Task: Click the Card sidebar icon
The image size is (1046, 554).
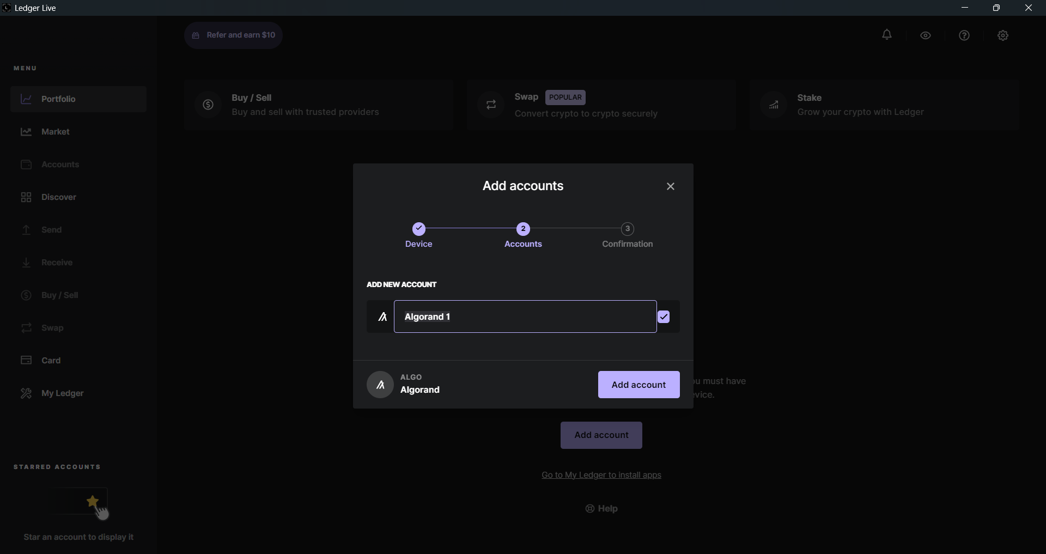Action: pos(26,360)
